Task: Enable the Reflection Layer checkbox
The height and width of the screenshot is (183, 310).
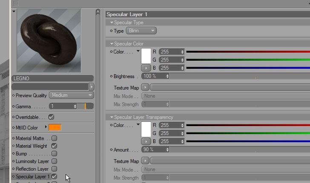Action: [x=54, y=169]
